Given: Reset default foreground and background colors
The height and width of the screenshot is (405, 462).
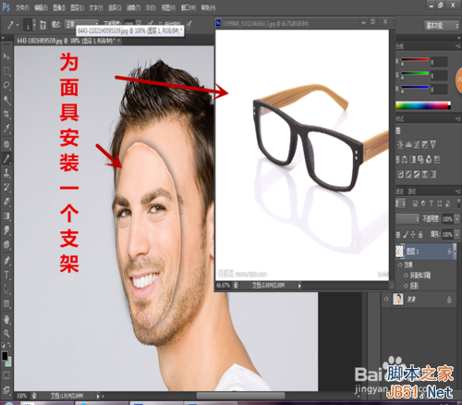Looking at the screenshot, I should point(4,345).
